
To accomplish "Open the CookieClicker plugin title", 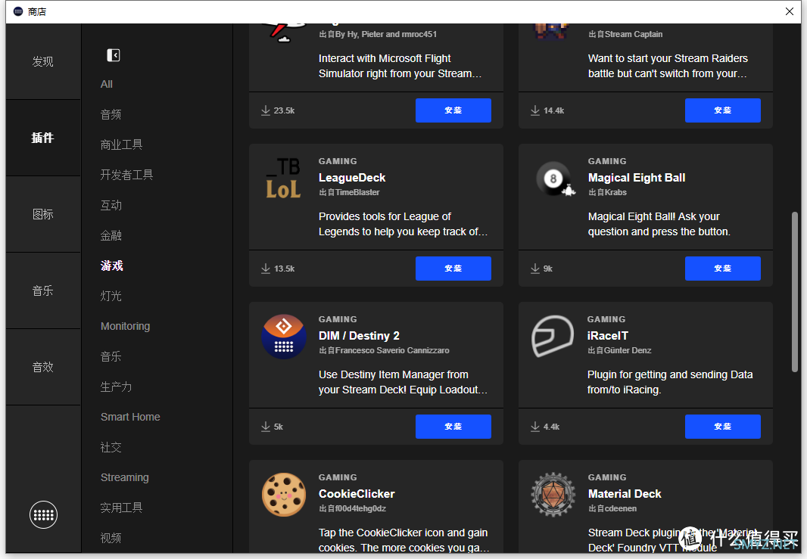I will 357,494.
